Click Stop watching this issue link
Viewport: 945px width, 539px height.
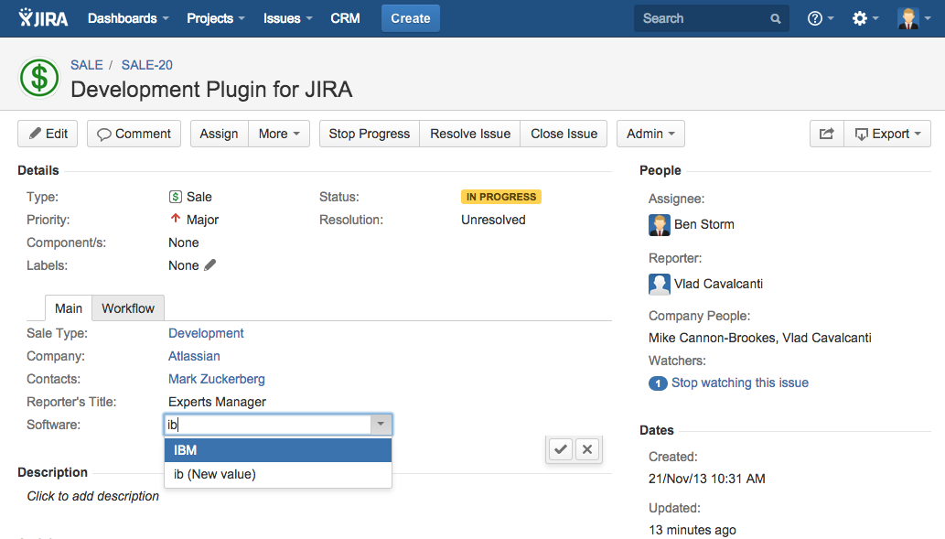click(739, 383)
